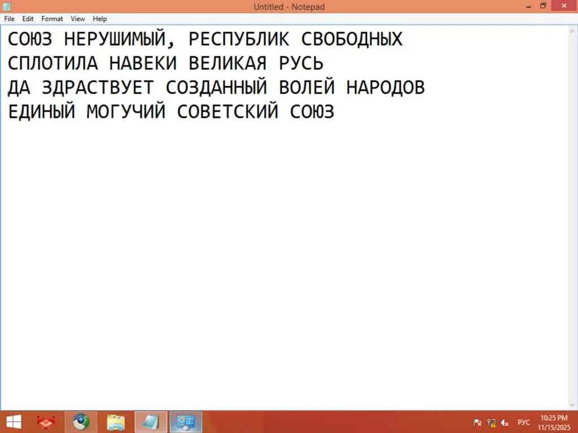Minimize the Notepad window
Screen dimensions: 578x433
pos(528,6)
